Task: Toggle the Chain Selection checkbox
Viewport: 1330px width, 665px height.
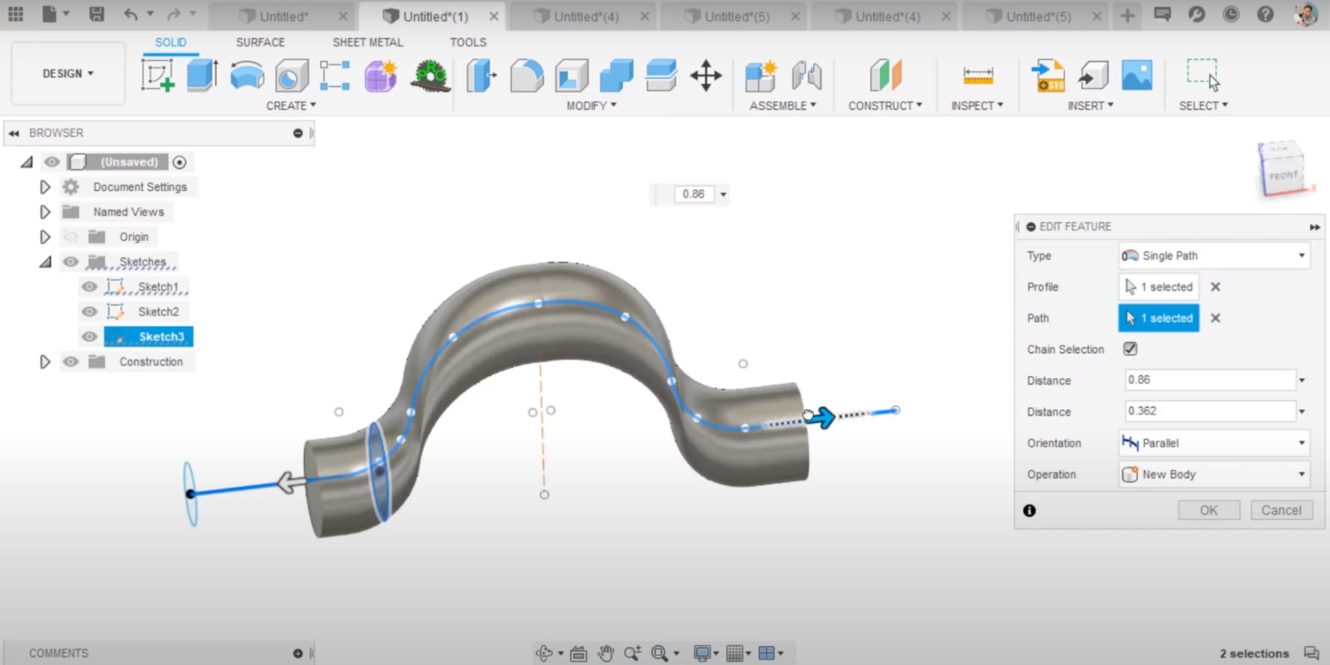Action: (1130, 349)
